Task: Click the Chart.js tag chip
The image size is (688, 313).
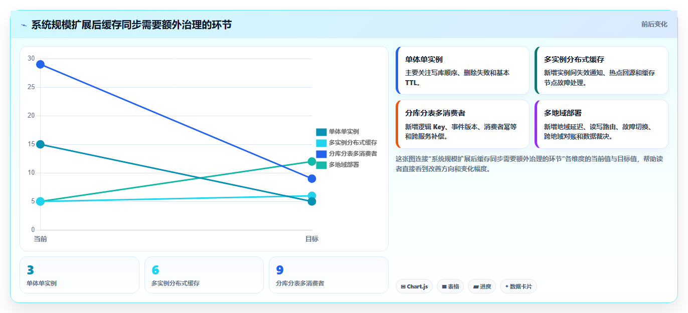Action: (x=414, y=286)
